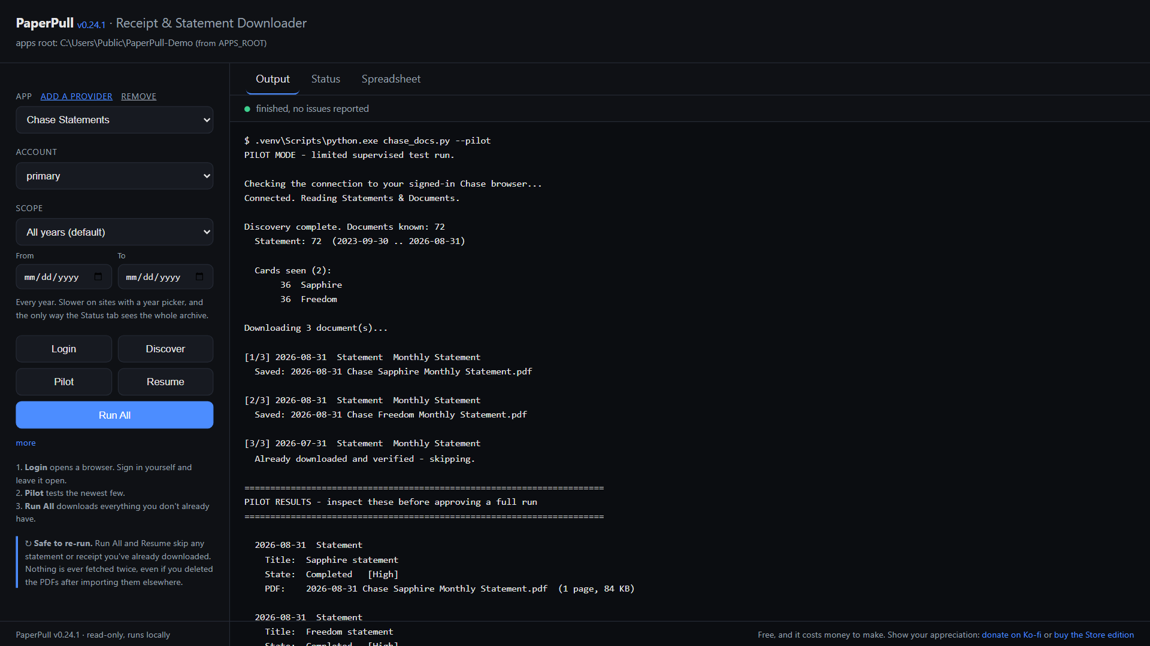Start a Pilot test run
The image size is (1150, 646).
point(63,382)
